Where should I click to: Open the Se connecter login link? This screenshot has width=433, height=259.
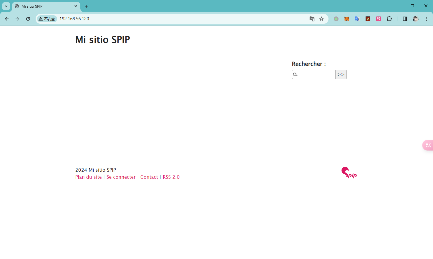(121, 177)
